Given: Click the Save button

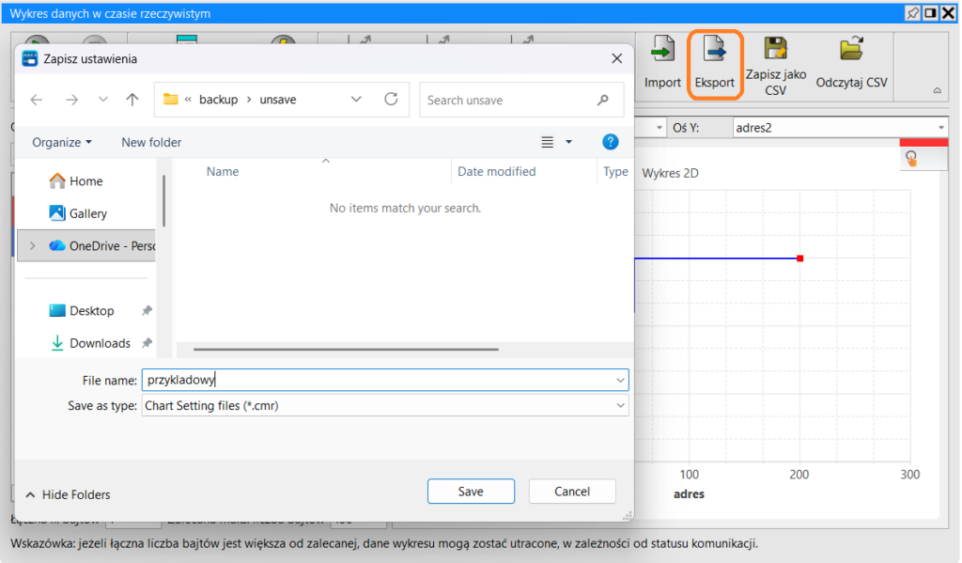Looking at the screenshot, I should point(471,492).
